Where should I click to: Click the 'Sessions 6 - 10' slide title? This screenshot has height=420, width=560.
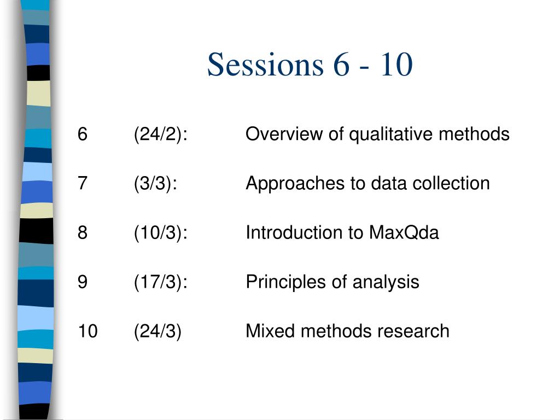coord(310,65)
